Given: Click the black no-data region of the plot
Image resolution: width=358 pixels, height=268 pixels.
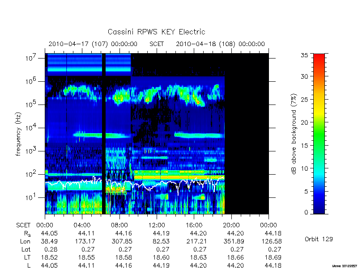Looking at the screenshot, I should (x=247, y=134).
